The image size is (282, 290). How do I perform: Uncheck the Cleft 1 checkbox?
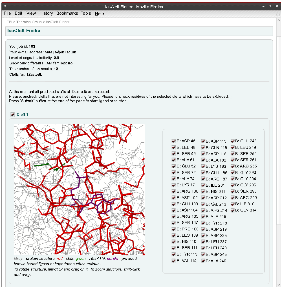(x=12, y=114)
